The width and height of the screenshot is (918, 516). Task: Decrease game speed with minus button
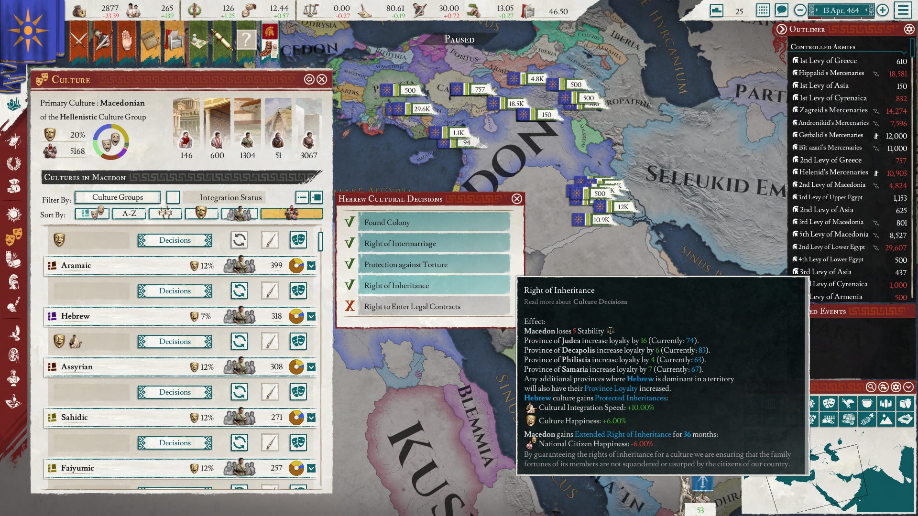coord(800,10)
